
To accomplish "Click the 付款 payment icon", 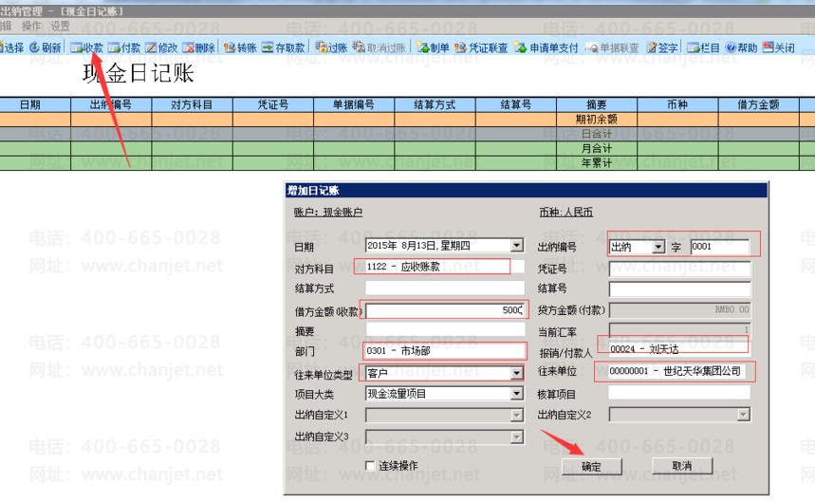I will click(x=114, y=47).
